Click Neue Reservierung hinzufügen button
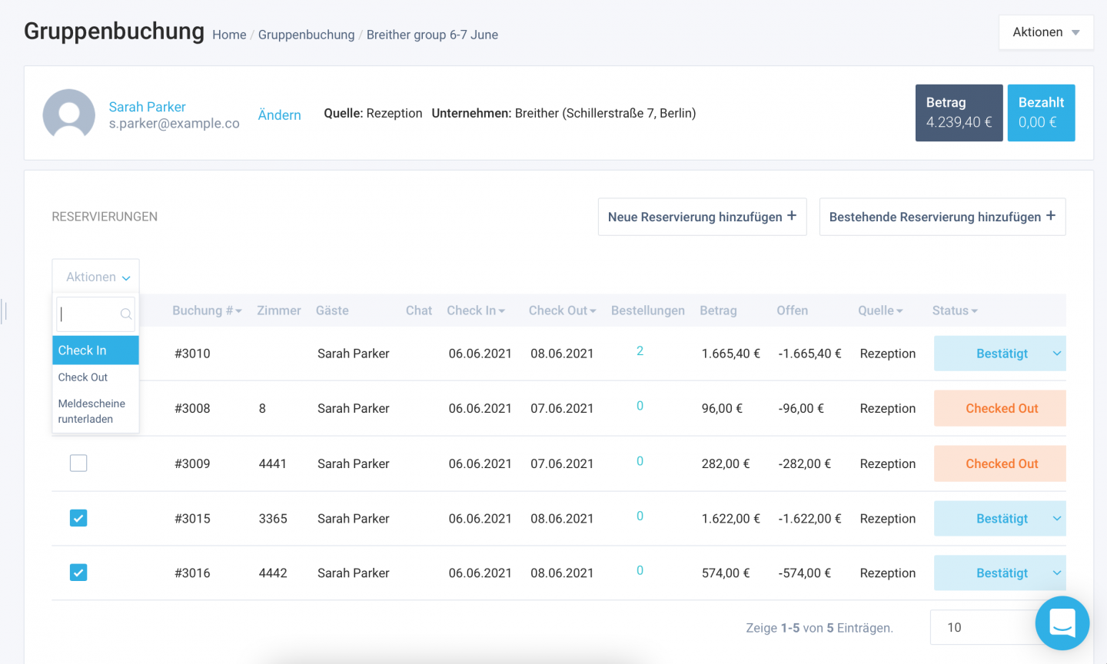1107x664 pixels. click(703, 217)
